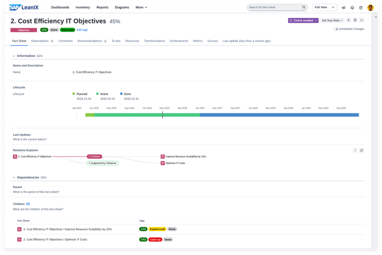Open the user profile avatar
The height and width of the screenshot is (255, 382).
[x=370, y=8]
